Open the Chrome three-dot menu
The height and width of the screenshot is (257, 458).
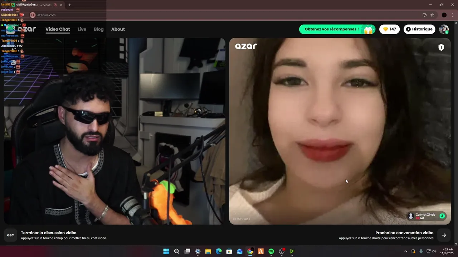click(453, 15)
